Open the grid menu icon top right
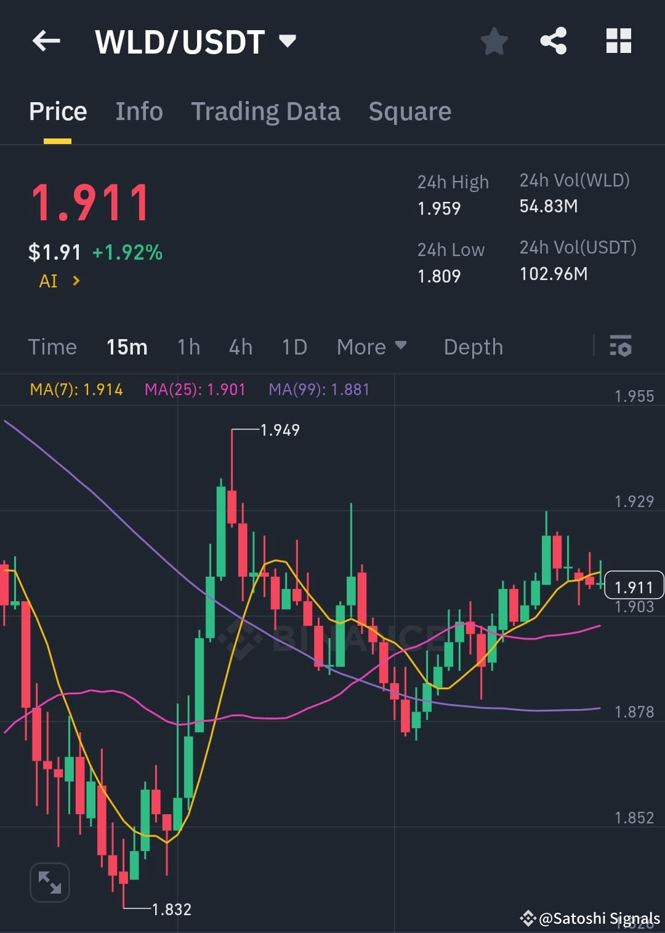Viewport: 665px width, 933px height. 618,41
